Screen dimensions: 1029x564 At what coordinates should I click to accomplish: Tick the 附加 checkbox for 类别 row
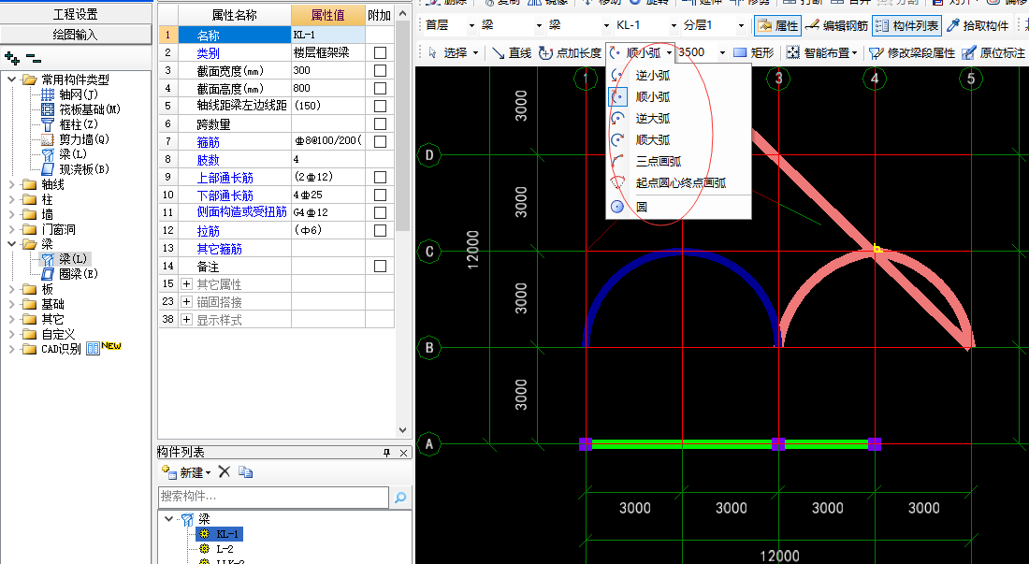pos(380,52)
